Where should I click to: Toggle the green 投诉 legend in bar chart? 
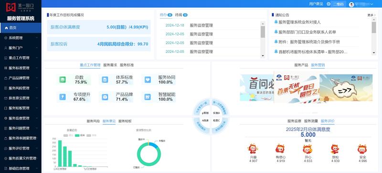pyautogui.click(x=79, y=135)
